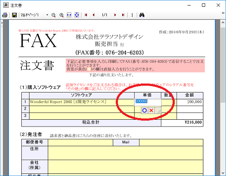The width and height of the screenshot is (226, 176).
Task: Click the (FAX番号: 076-204-6203) text
Action: [x=109, y=52]
